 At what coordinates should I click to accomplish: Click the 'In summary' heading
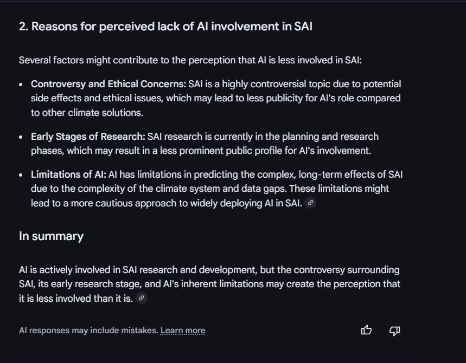coord(51,236)
